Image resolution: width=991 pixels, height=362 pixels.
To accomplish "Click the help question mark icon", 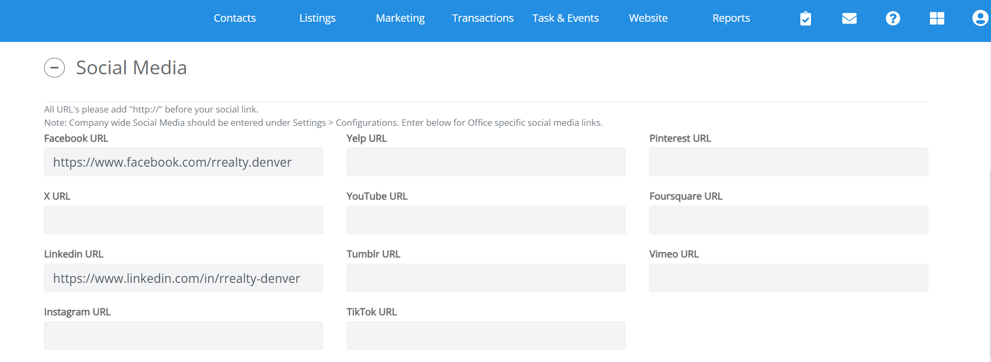I will tap(893, 19).
